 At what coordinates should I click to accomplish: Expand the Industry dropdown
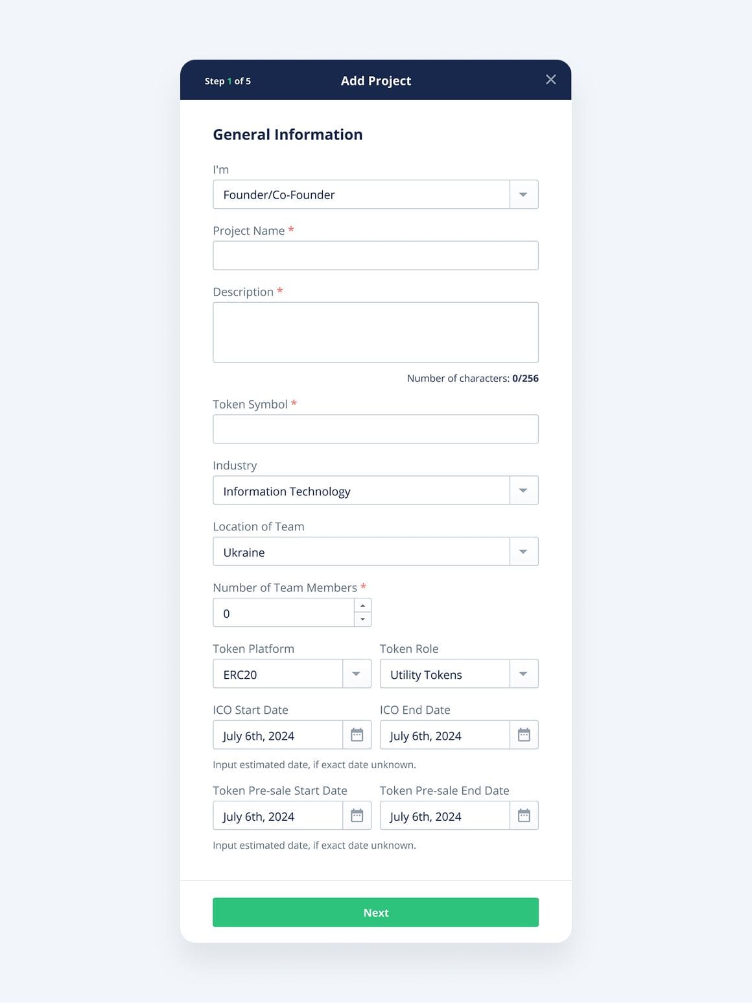click(x=523, y=490)
